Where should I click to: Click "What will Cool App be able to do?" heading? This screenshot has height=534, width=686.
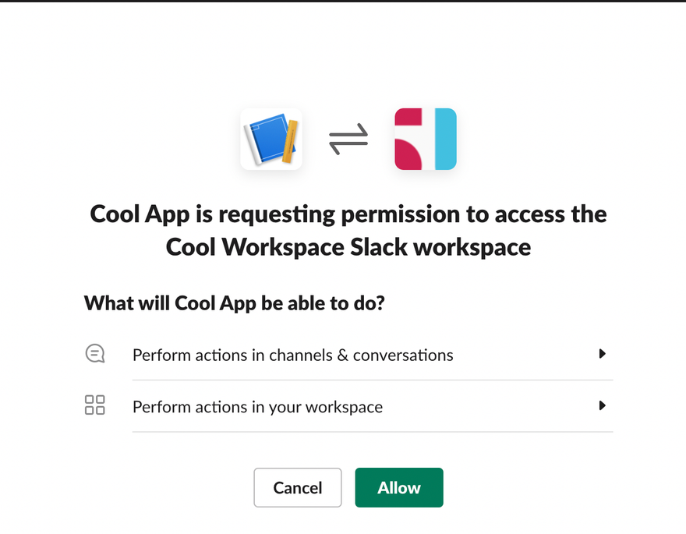tap(234, 302)
